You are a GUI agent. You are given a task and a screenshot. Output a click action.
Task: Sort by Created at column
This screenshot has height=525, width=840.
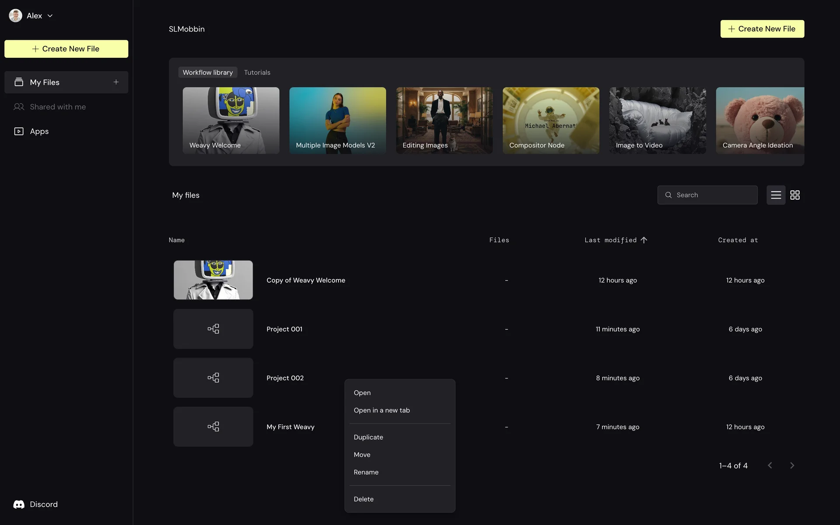click(738, 240)
